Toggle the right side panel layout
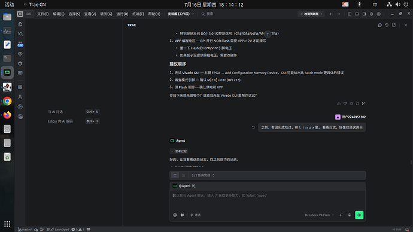This screenshot has width=413, height=232. coord(364,14)
